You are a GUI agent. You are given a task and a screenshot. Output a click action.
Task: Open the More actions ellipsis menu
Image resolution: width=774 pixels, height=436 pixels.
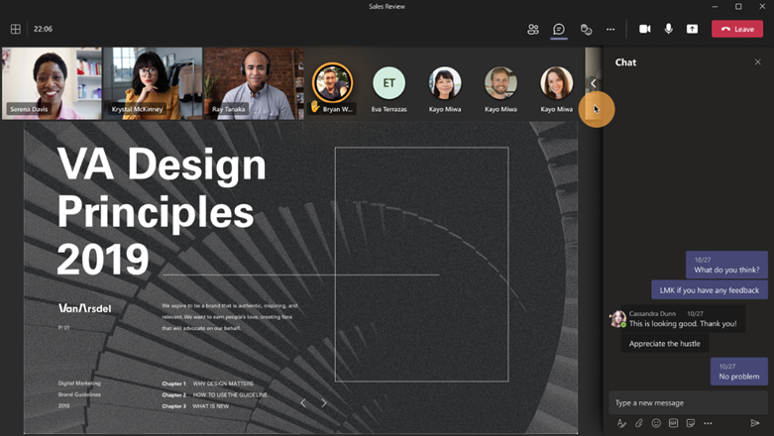click(x=610, y=29)
